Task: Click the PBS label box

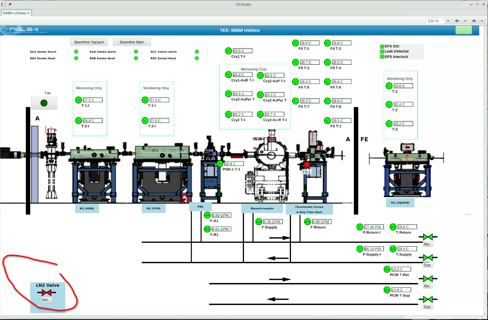Action: [200, 207]
